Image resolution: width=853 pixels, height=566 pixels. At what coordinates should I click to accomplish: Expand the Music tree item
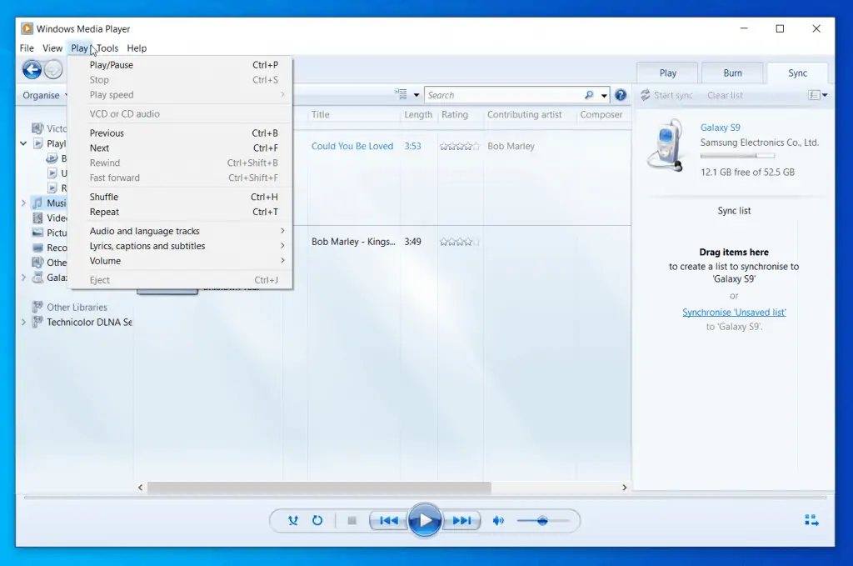(x=23, y=203)
